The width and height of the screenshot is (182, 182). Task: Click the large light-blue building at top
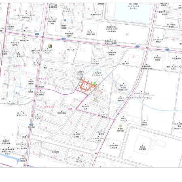(133, 13)
